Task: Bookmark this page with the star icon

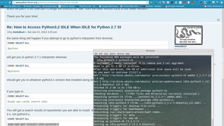Action: 147,2
